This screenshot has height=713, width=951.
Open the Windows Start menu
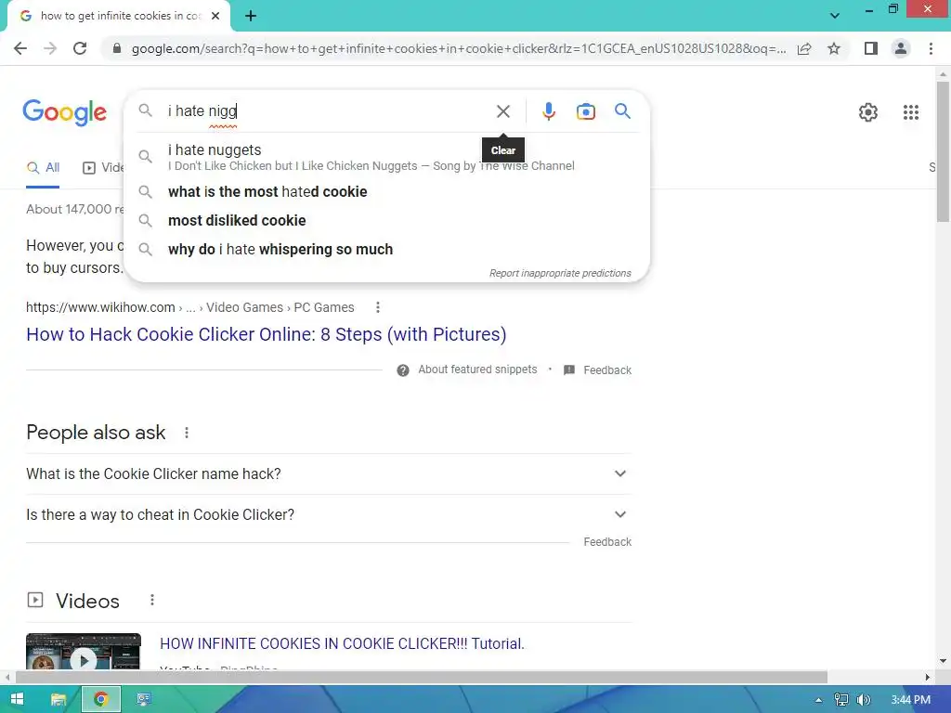[17, 699]
